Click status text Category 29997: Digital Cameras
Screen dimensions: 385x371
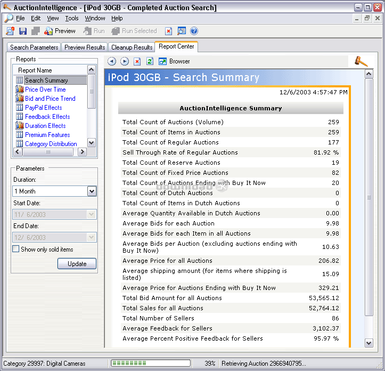tap(44, 364)
